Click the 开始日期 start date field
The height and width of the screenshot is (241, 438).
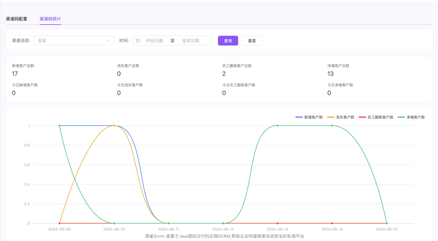tap(154, 41)
